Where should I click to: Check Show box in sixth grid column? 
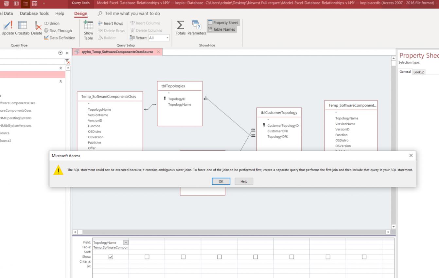tap(292, 257)
